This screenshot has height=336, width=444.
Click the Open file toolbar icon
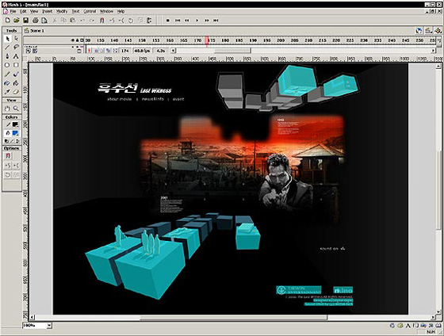point(17,21)
